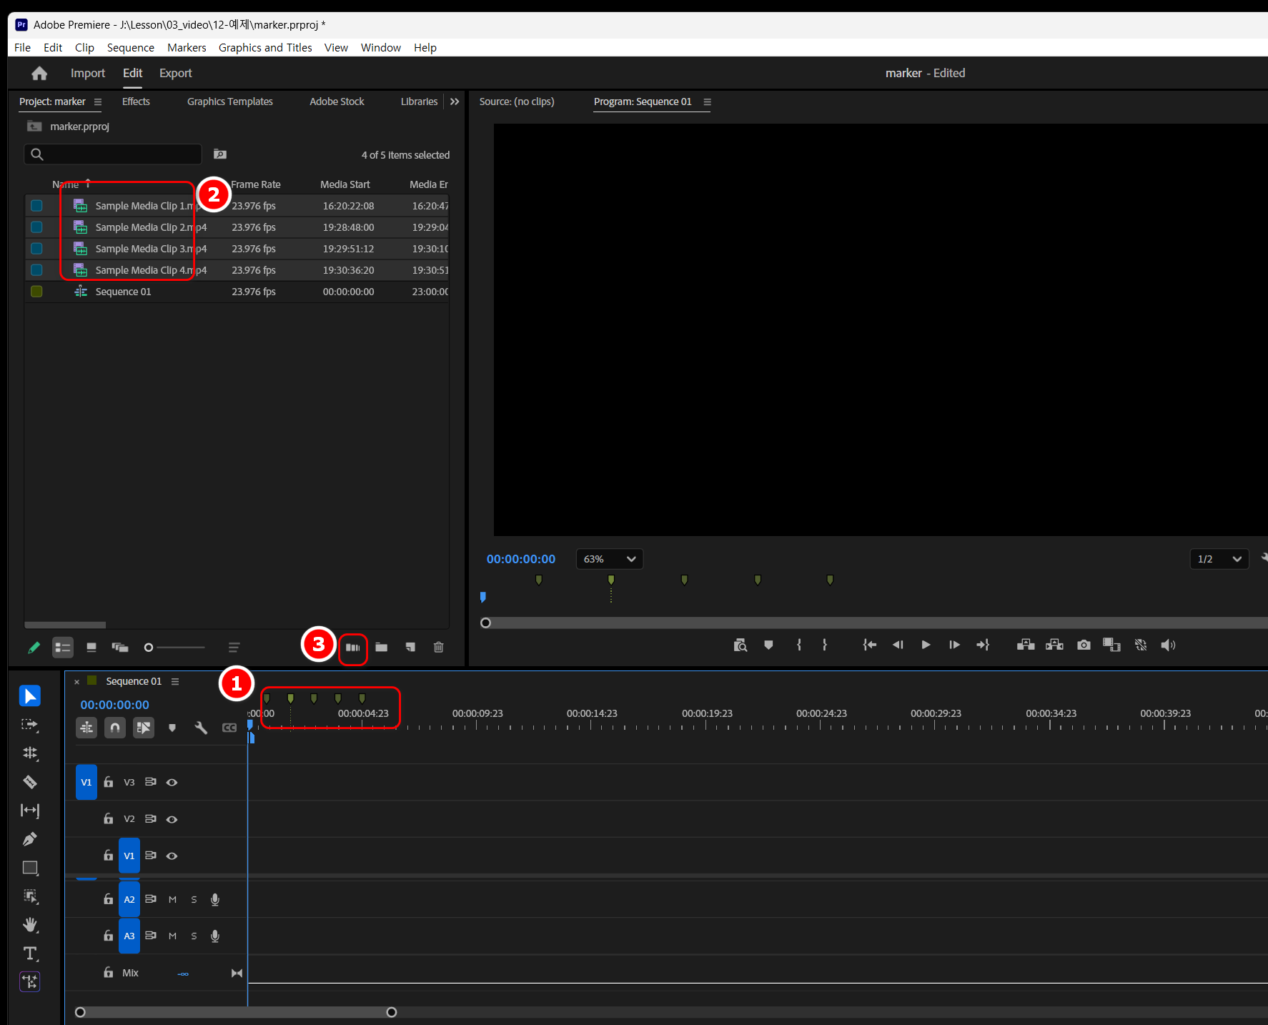This screenshot has width=1268, height=1025.
Task: Click the Automate to Sequence icon
Action: click(x=353, y=648)
